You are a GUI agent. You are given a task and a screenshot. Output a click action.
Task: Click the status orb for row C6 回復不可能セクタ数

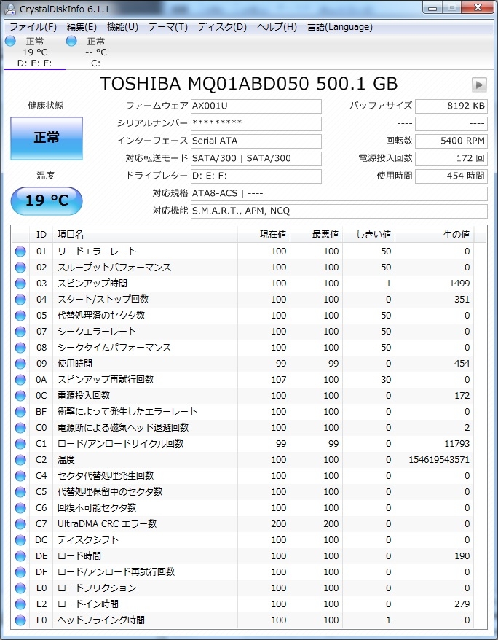coord(20,508)
